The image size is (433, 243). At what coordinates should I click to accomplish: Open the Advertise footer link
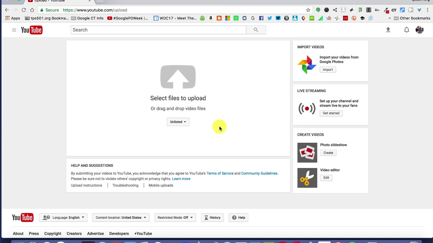pos(95,234)
